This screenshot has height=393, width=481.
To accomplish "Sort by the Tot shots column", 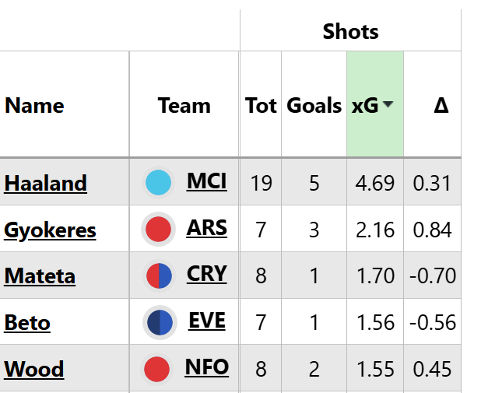I will (x=261, y=106).
